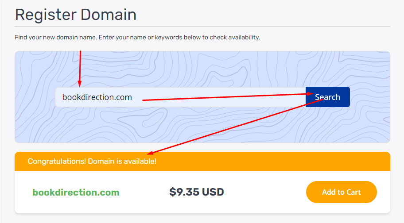Click the diagonal red arrow toward the Congratulations banner
404x223 pixels.
[230, 128]
